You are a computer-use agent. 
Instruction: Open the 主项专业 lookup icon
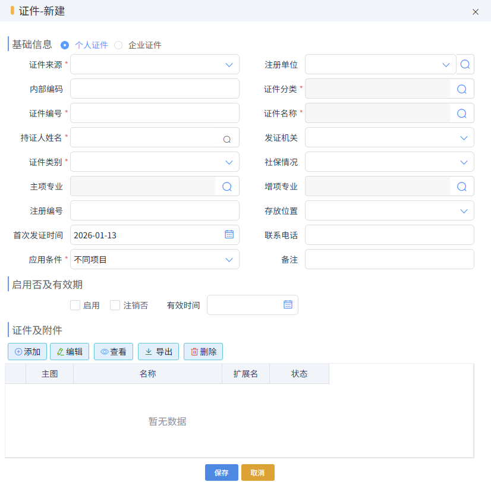click(226, 186)
